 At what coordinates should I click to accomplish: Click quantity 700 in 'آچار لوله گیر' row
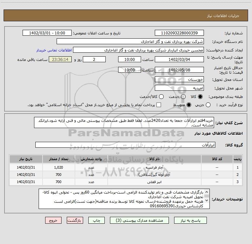[59, 175]
